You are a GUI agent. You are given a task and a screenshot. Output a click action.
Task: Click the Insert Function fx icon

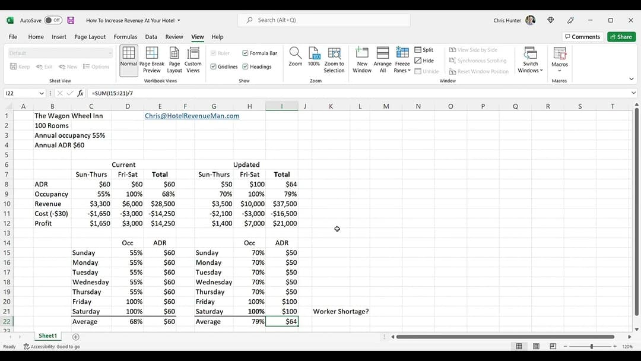[x=81, y=93]
